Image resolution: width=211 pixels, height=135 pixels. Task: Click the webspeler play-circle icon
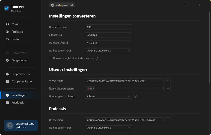coord(52,5)
